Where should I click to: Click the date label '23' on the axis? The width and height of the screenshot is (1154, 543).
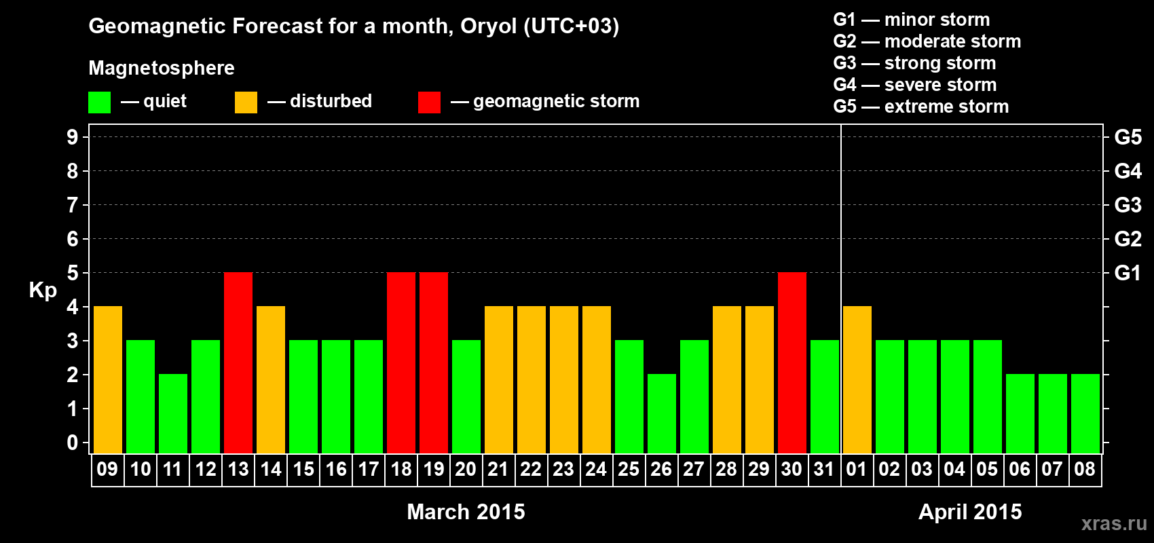563,470
